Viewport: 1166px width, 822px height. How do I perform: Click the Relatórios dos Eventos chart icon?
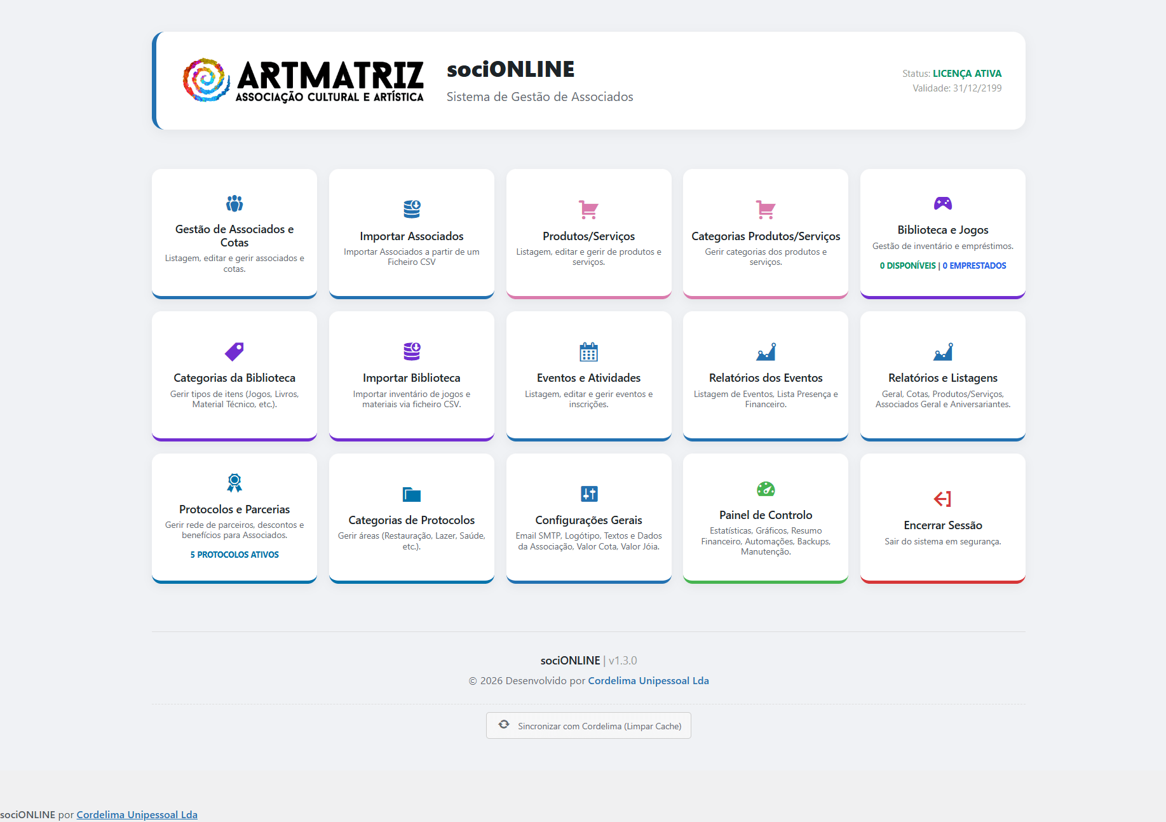(x=766, y=351)
